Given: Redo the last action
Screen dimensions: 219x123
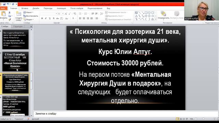Looking at the screenshot, I should pos(13,4).
